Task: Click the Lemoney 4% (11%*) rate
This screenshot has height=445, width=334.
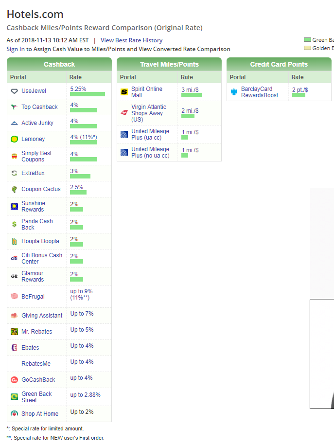Action: click(84, 137)
